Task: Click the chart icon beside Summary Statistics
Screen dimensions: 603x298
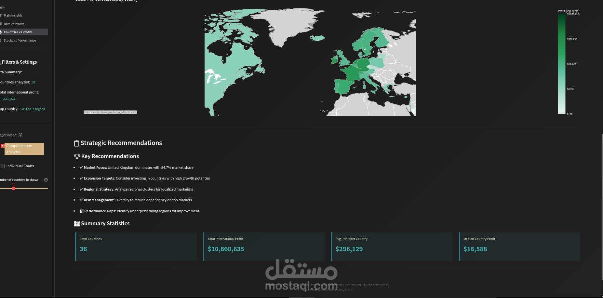Action: tap(77, 224)
